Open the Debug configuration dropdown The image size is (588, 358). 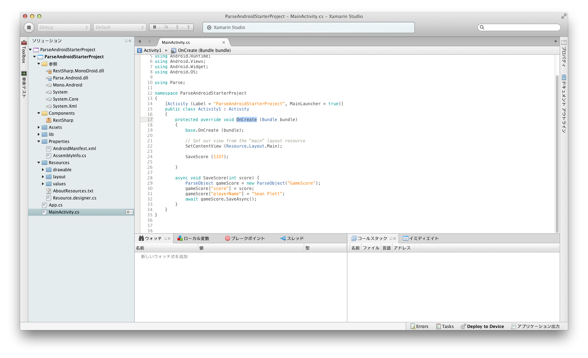64,27
